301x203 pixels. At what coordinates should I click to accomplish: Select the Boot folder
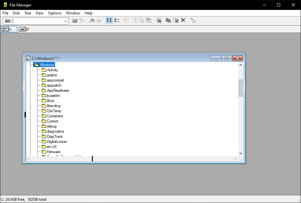tap(48, 101)
